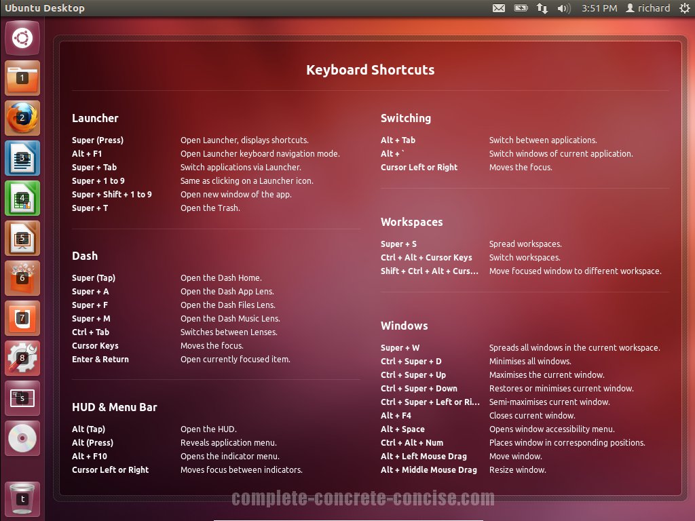Viewport: 695px width, 521px height.
Task: Click the 'Super + T' shortcut text
Action: tap(90, 208)
